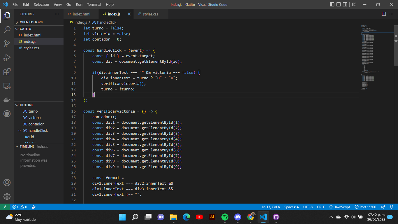Image resolution: width=398 pixels, height=224 pixels.
Task: Open the Accounts menu
Action: 7,183
